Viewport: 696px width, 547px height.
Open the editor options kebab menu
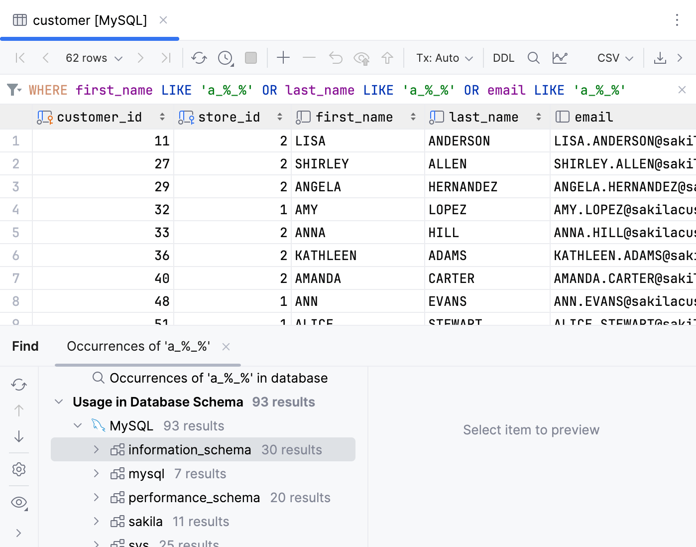pos(677,20)
